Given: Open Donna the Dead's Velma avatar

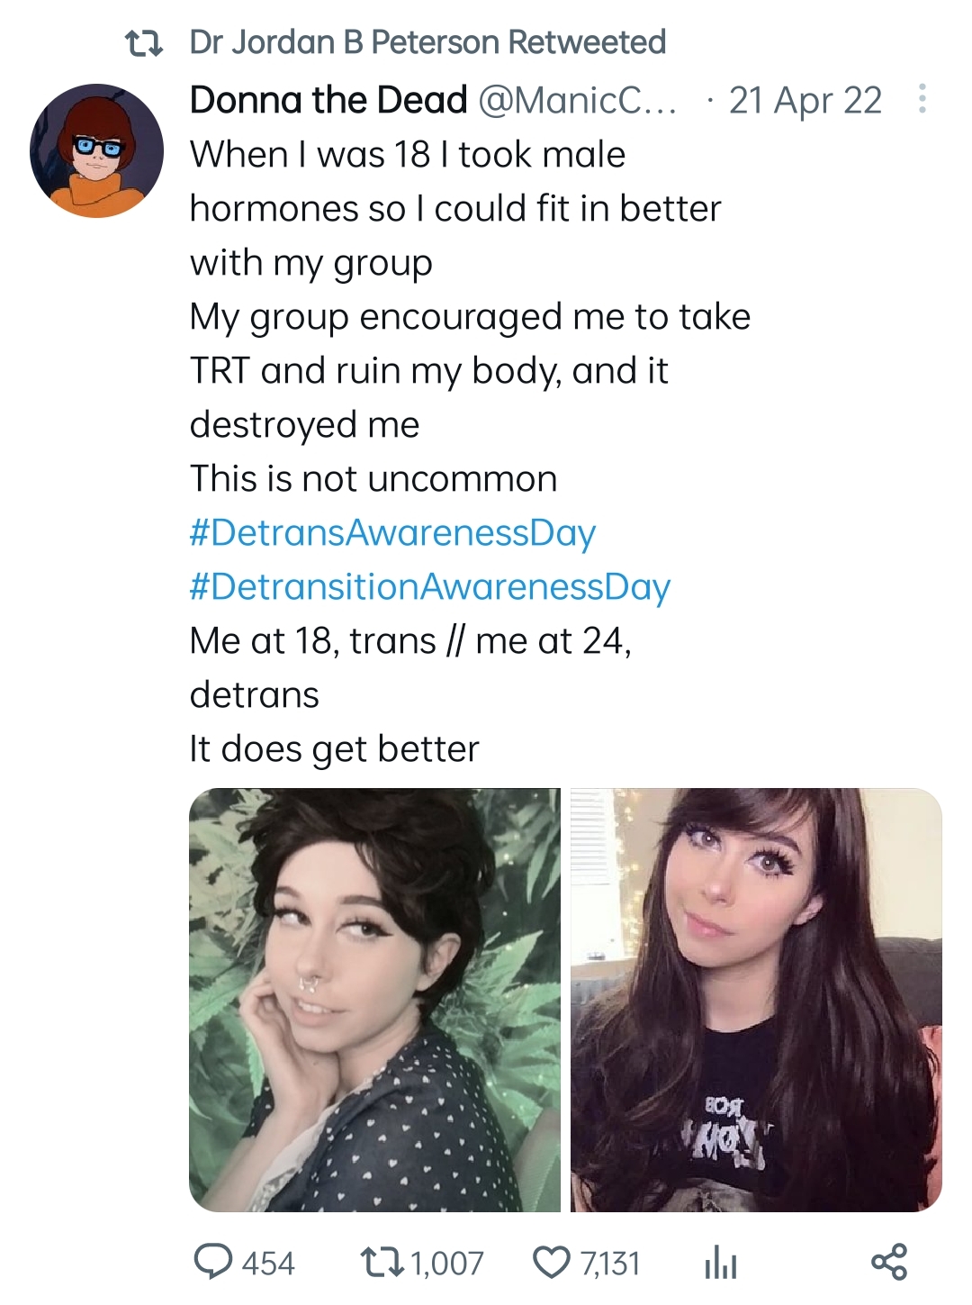Looking at the screenshot, I should pyautogui.click(x=97, y=151).
